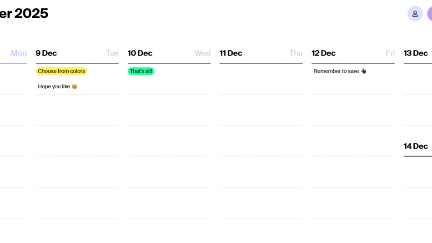432x243 pixels.
Task: Select the "9 Dec" date header
Action: click(46, 53)
